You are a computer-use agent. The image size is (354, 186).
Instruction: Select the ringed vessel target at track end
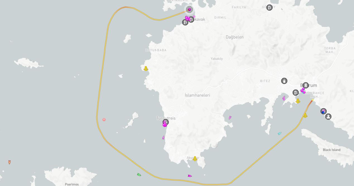click(189, 10)
